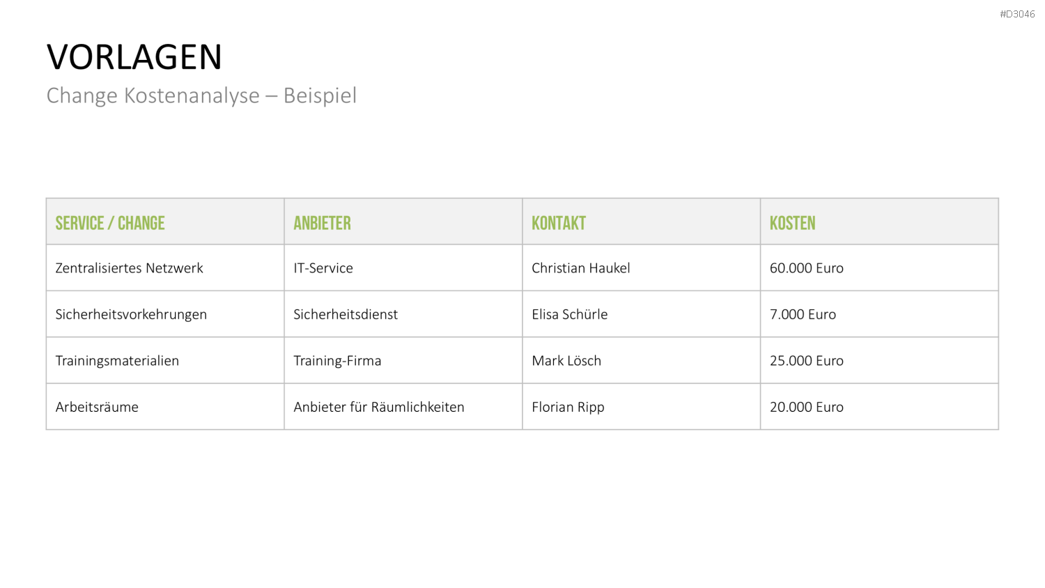Click the Sicherheitsdienst provider cell

[x=403, y=314]
